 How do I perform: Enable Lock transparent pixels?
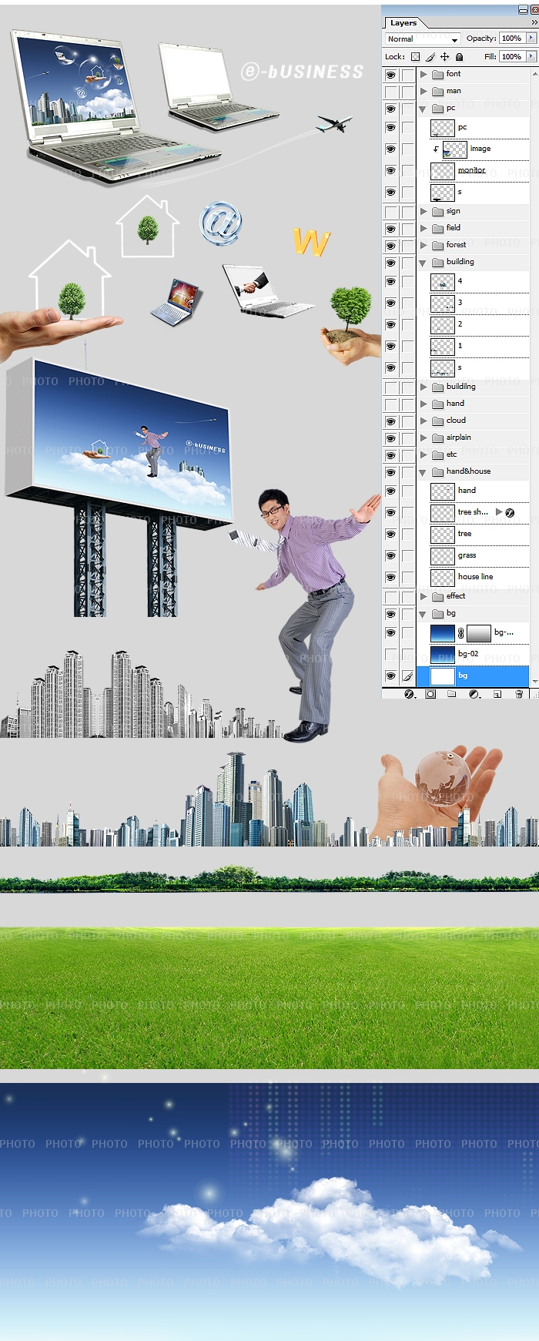pyautogui.click(x=416, y=57)
